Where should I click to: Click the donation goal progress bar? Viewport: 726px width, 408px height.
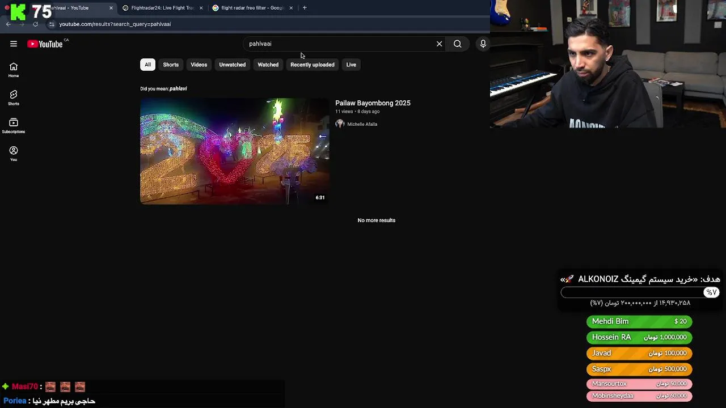coord(640,292)
